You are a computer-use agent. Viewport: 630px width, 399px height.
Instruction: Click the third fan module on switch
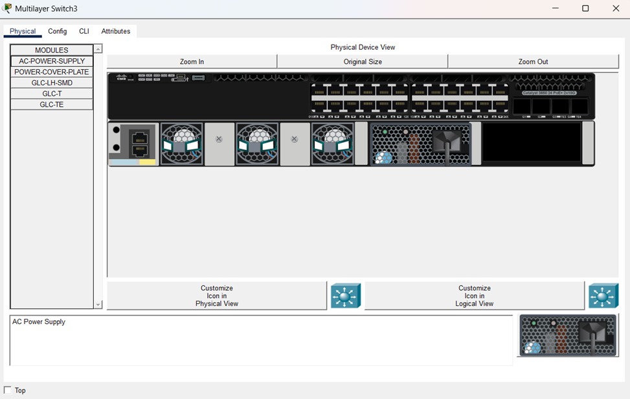point(332,144)
